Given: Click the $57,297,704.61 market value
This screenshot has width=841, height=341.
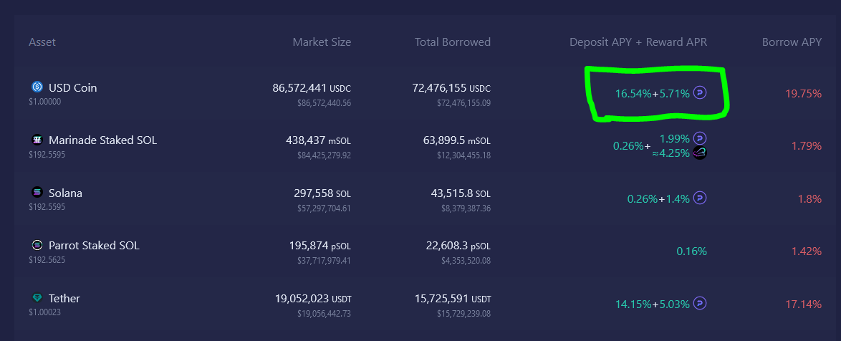Looking at the screenshot, I should 324,208.
